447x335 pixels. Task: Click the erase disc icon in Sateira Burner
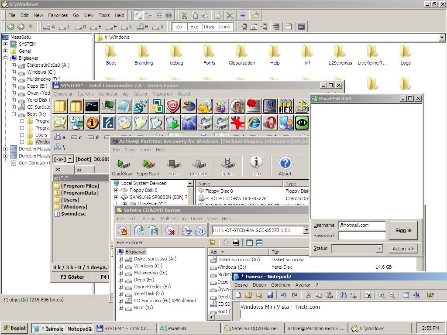point(170,230)
